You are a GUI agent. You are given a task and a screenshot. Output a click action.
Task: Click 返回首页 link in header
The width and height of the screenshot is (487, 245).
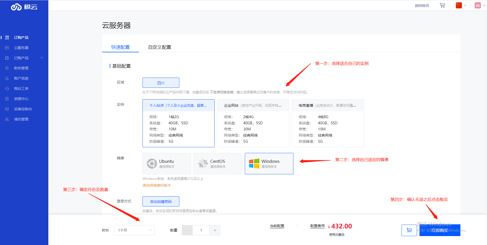click(422, 6)
